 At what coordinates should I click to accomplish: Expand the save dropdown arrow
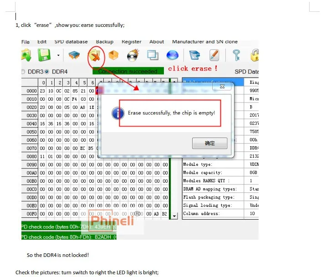click(58, 55)
